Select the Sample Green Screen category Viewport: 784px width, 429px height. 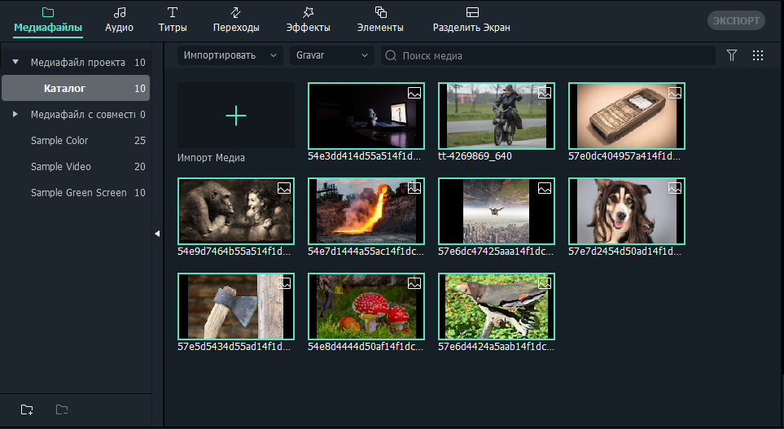(x=76, y=192)
